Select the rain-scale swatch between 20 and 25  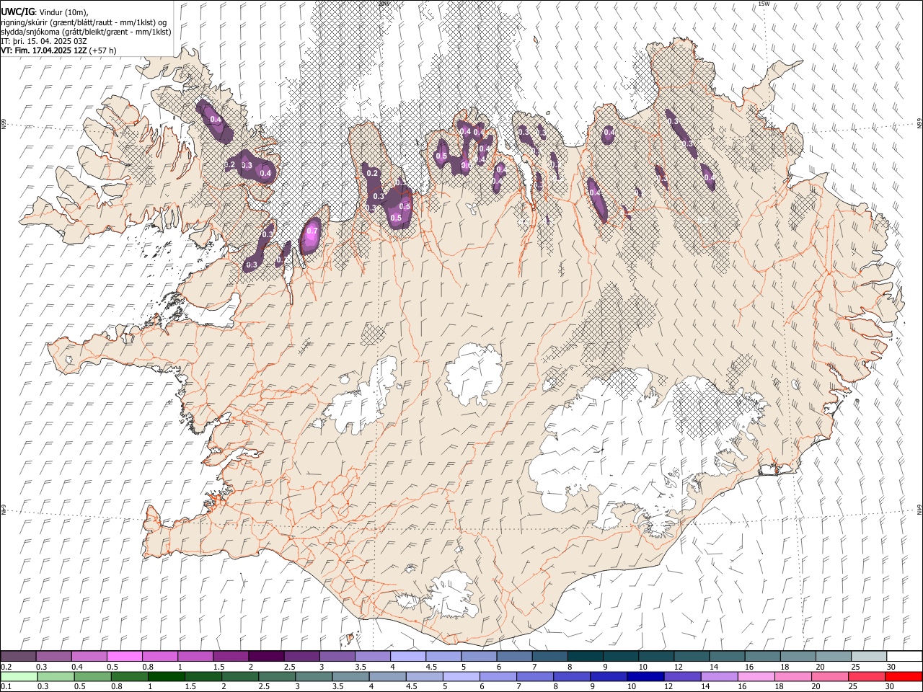pyautogui.click(x=829, y=677)
